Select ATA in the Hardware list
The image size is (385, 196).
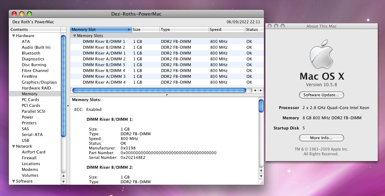coord(26,41)
